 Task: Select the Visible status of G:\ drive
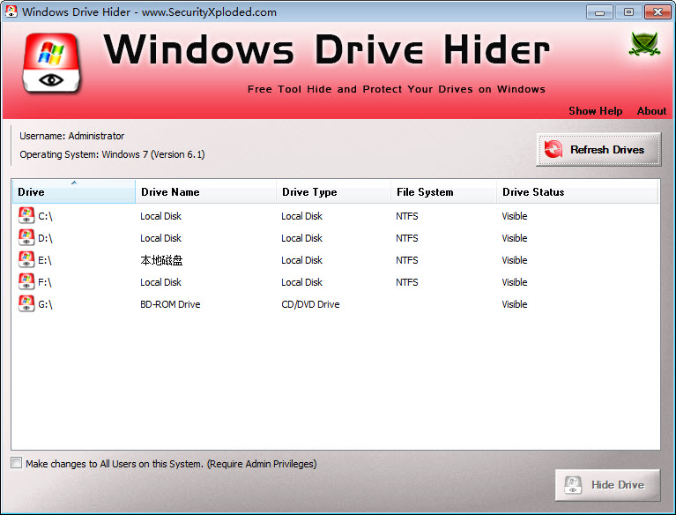(x=515, y=304)
